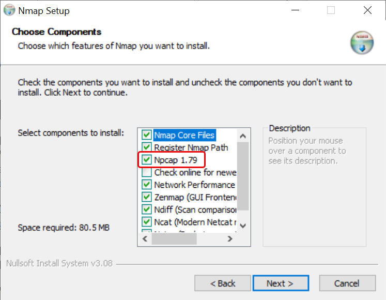Cancel the Nmap installation
Screen dimensions: 386x300
point(347,283)
